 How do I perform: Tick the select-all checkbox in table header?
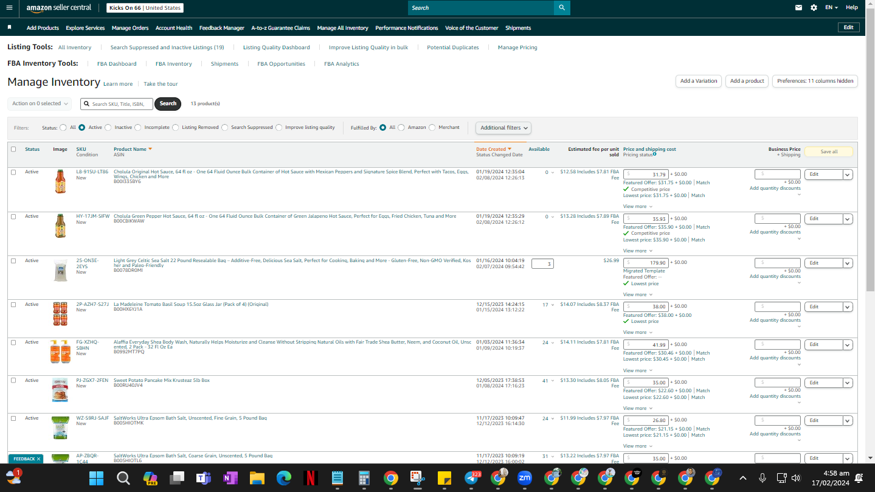(x=13, y=149)
